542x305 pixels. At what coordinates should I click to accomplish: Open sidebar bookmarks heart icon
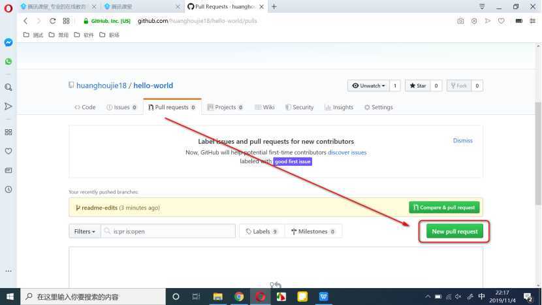point(8,151)
